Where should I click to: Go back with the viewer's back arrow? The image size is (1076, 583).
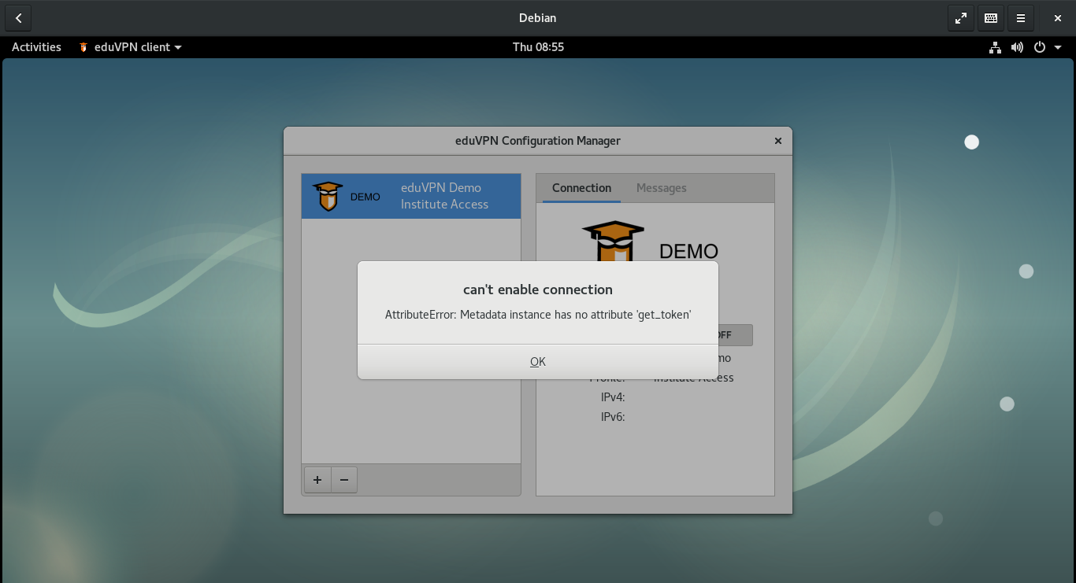click(x=18, y=18)
